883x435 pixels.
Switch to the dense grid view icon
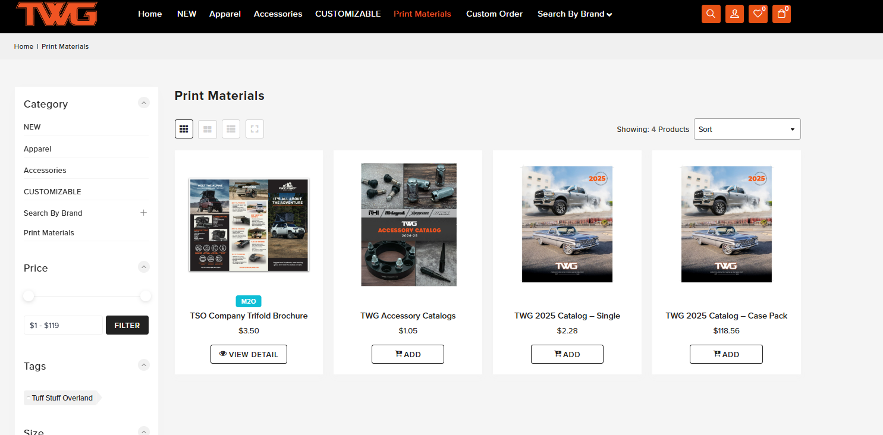184,129
